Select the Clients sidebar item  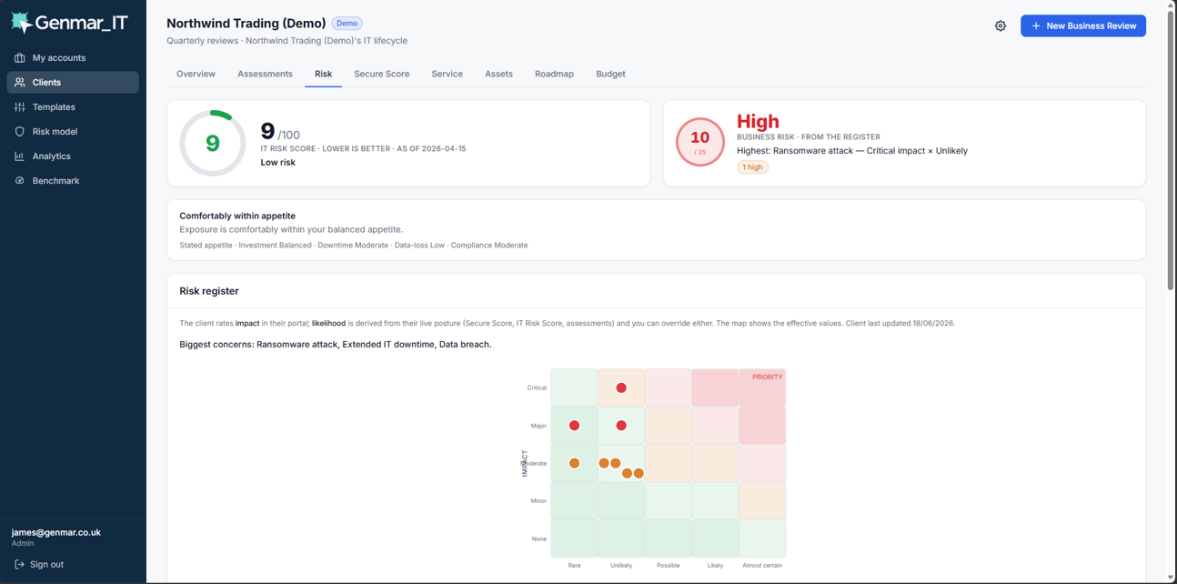coord(73,82)
